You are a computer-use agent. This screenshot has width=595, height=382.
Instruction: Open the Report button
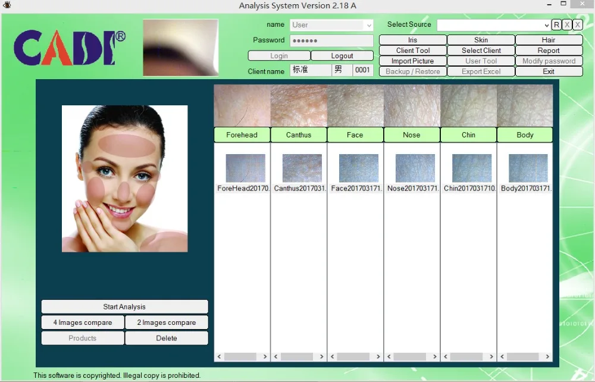click(x=549, y=51)
